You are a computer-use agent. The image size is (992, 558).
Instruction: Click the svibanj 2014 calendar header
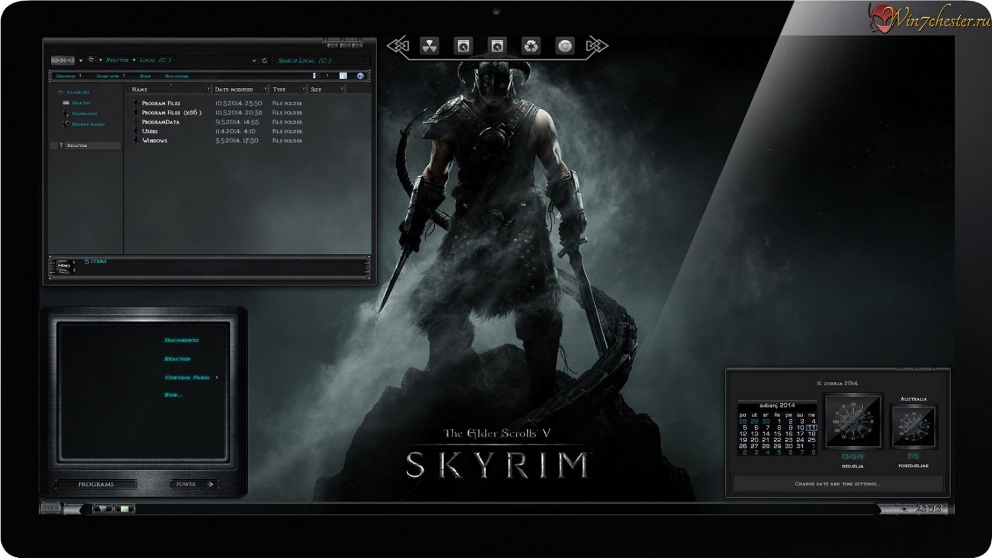click(x=777, y=405)
